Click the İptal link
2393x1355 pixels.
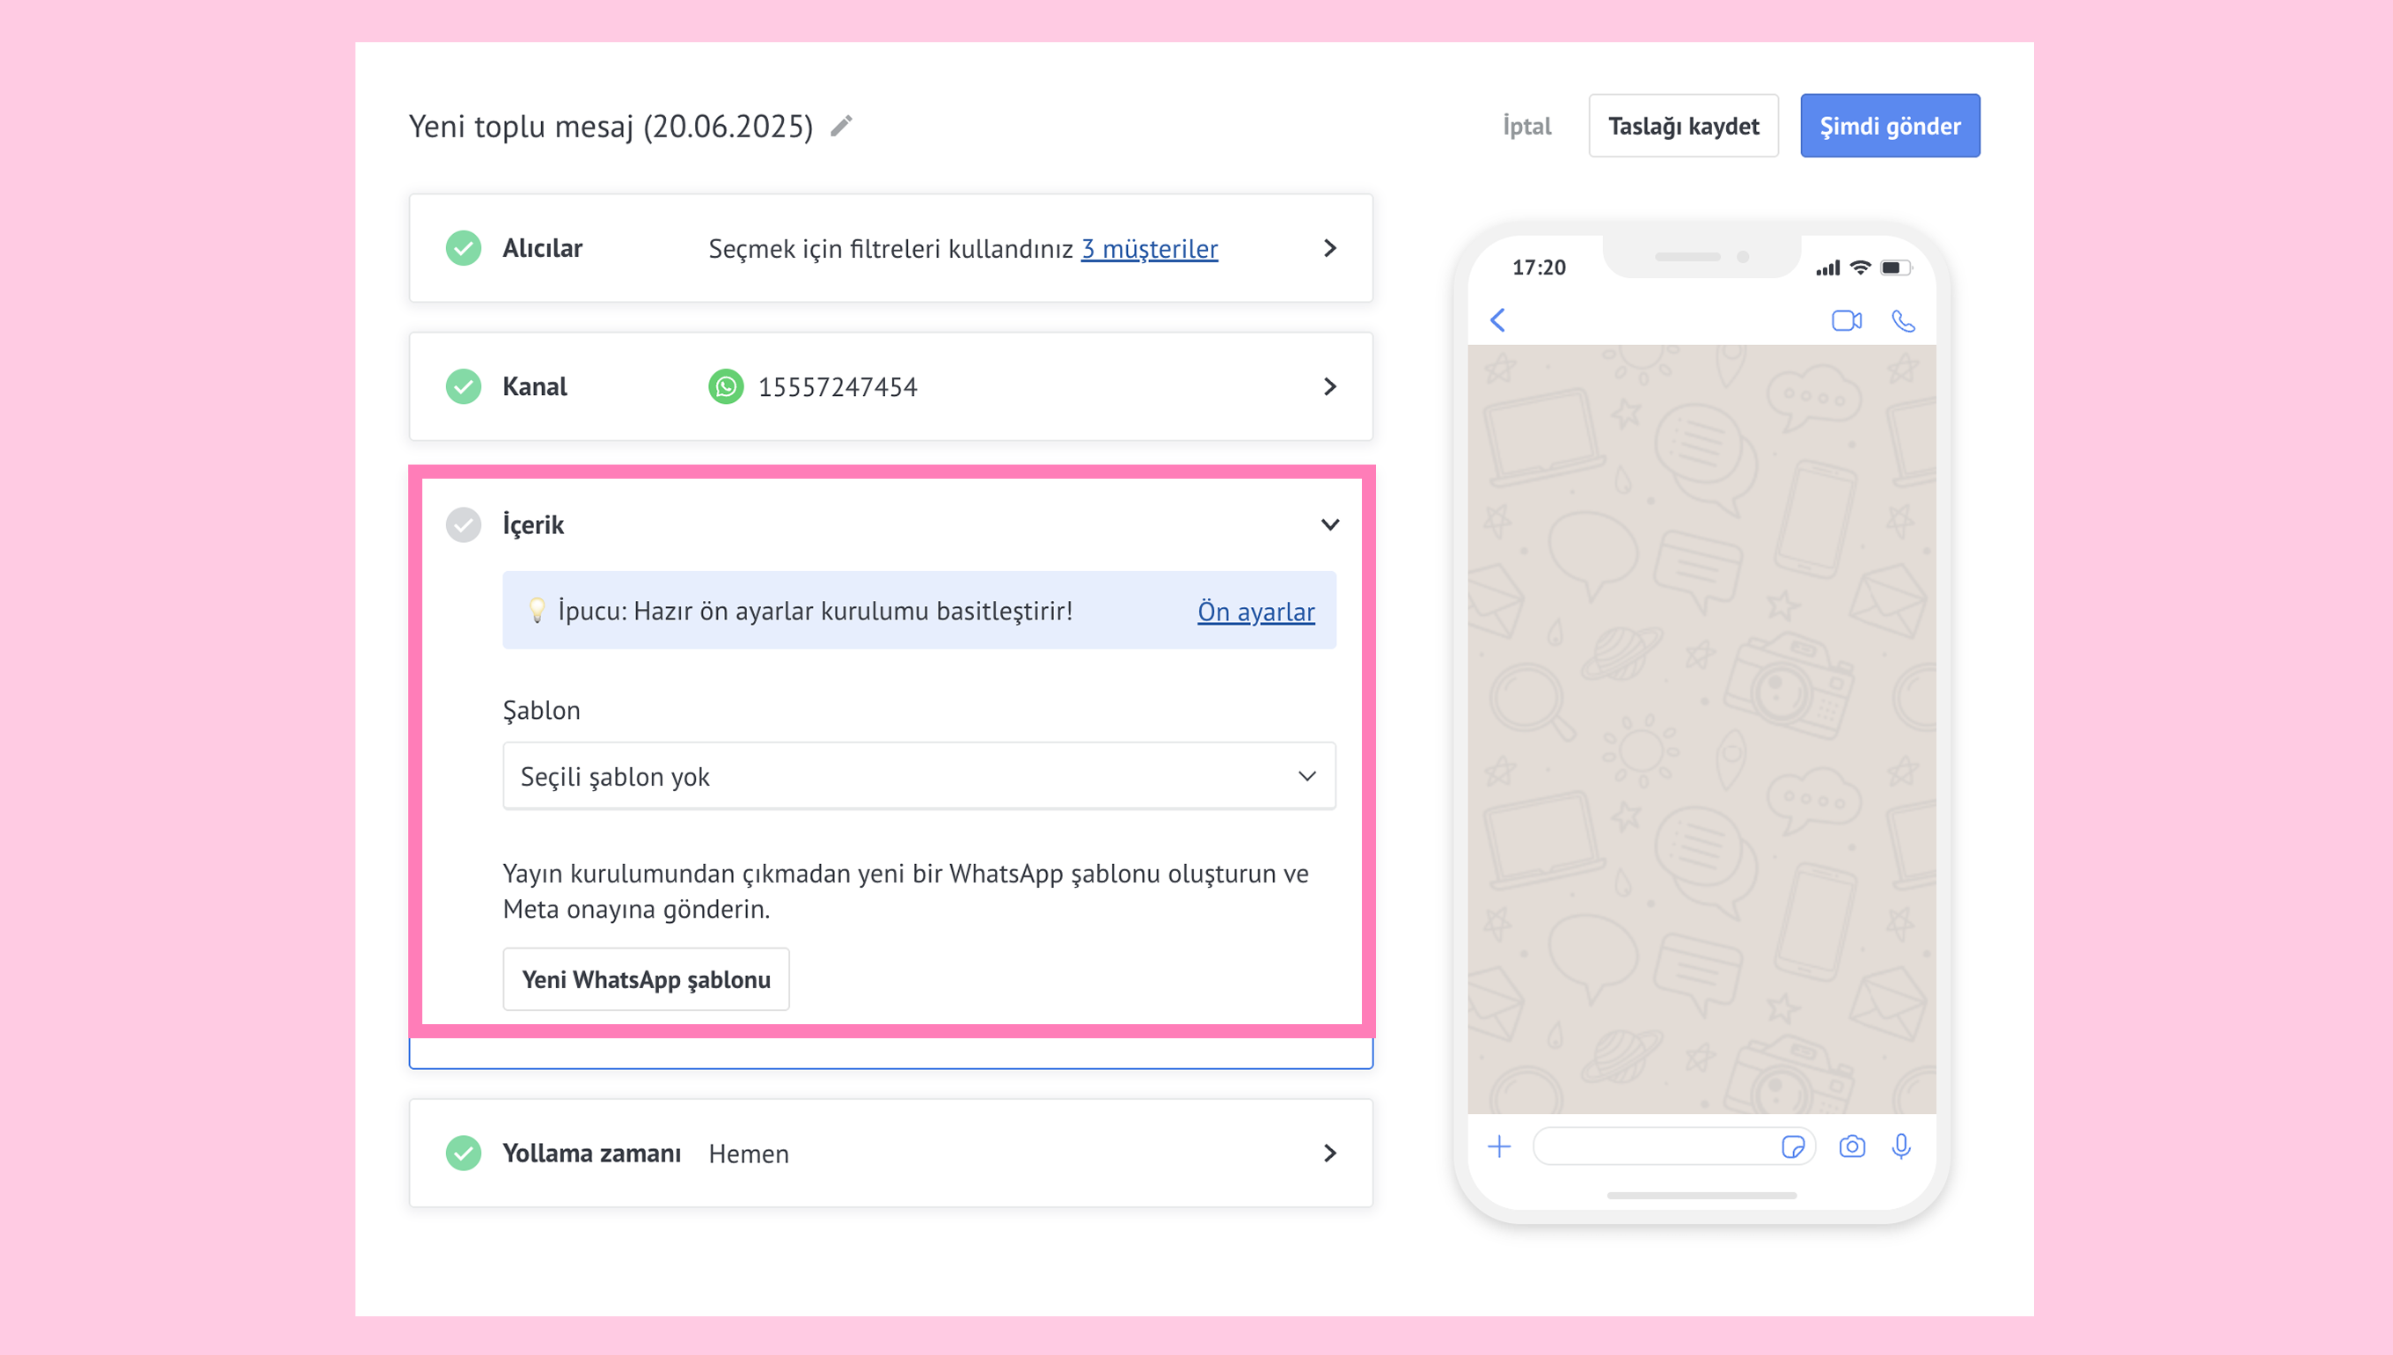(1526, 126)
